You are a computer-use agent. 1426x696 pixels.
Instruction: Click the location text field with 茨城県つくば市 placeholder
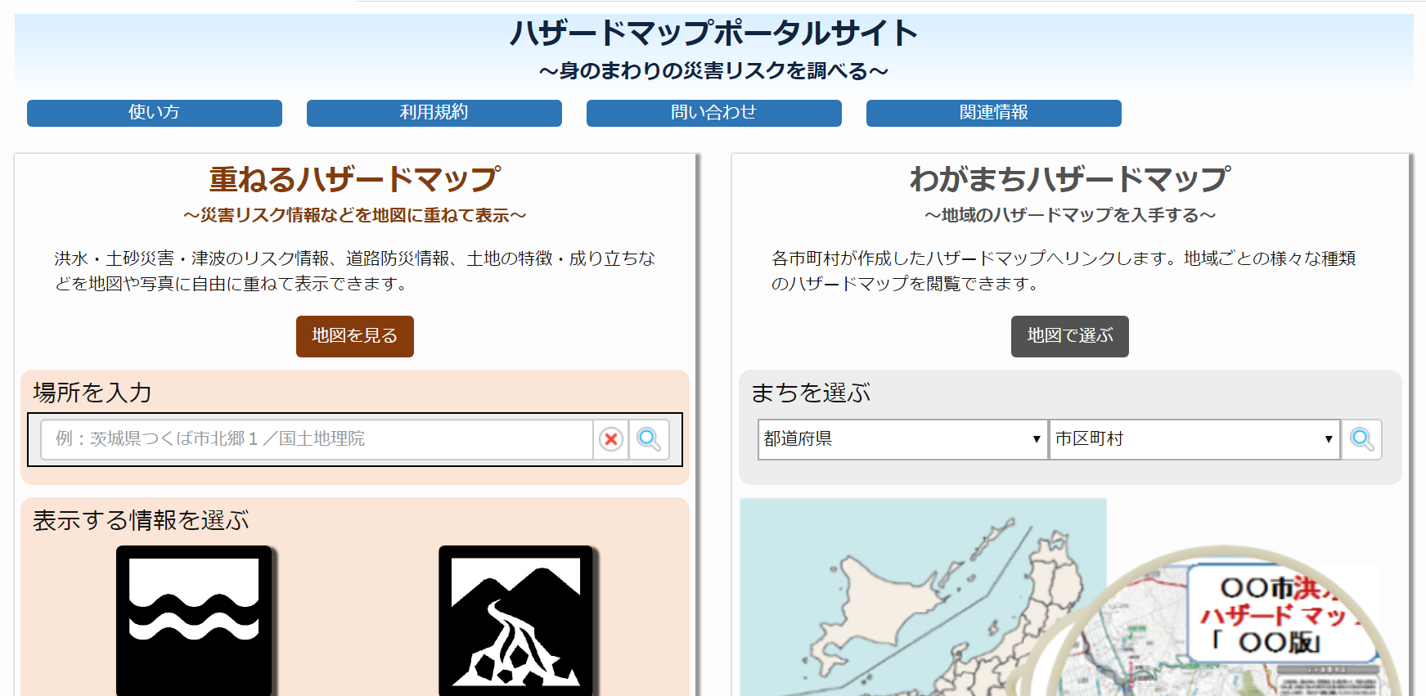(317, 439)
